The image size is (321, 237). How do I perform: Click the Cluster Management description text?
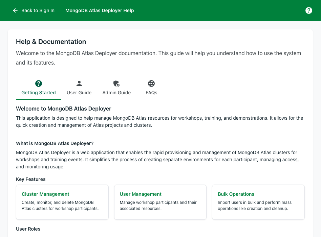click(x=60, y=205)
